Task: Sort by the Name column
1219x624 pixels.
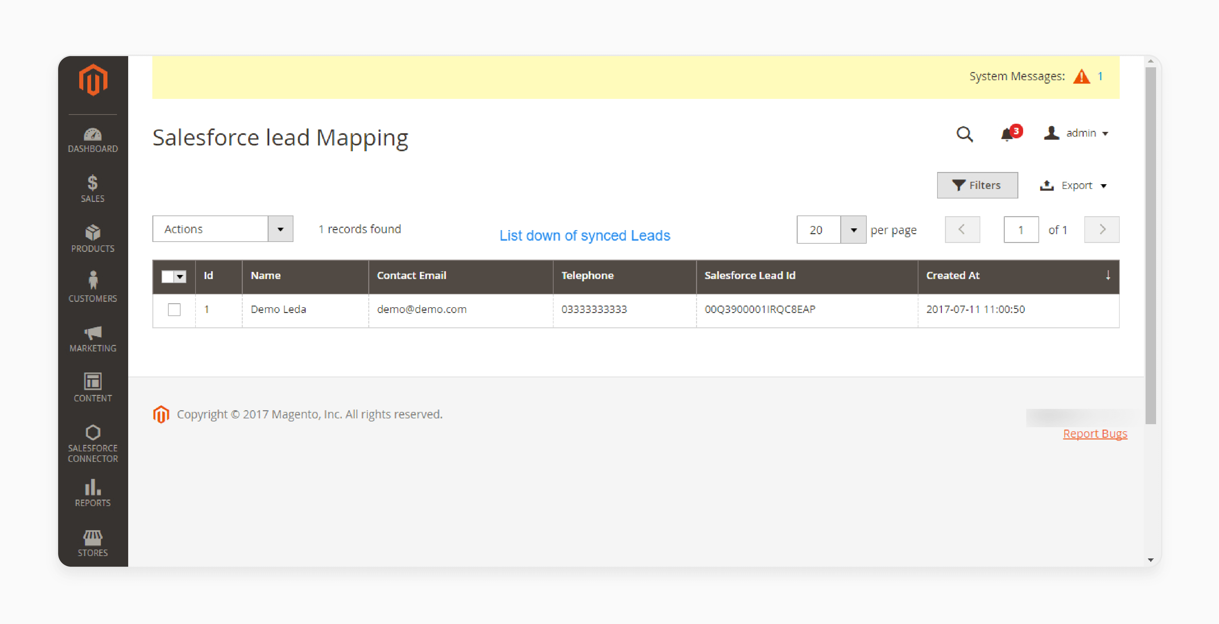Action: coord(305,276)
